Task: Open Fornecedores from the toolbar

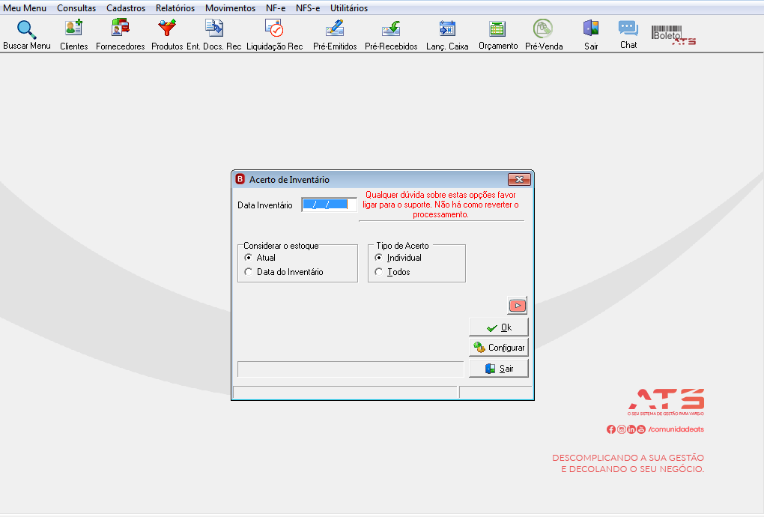Action: click(120, 28)
